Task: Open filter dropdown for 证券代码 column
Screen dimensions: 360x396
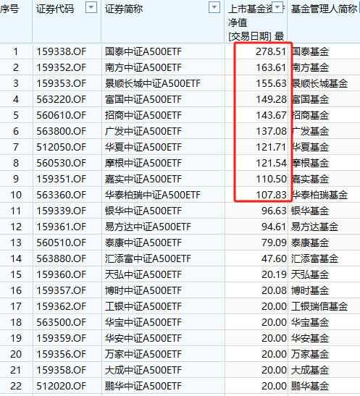Action: tap(91, 7)
